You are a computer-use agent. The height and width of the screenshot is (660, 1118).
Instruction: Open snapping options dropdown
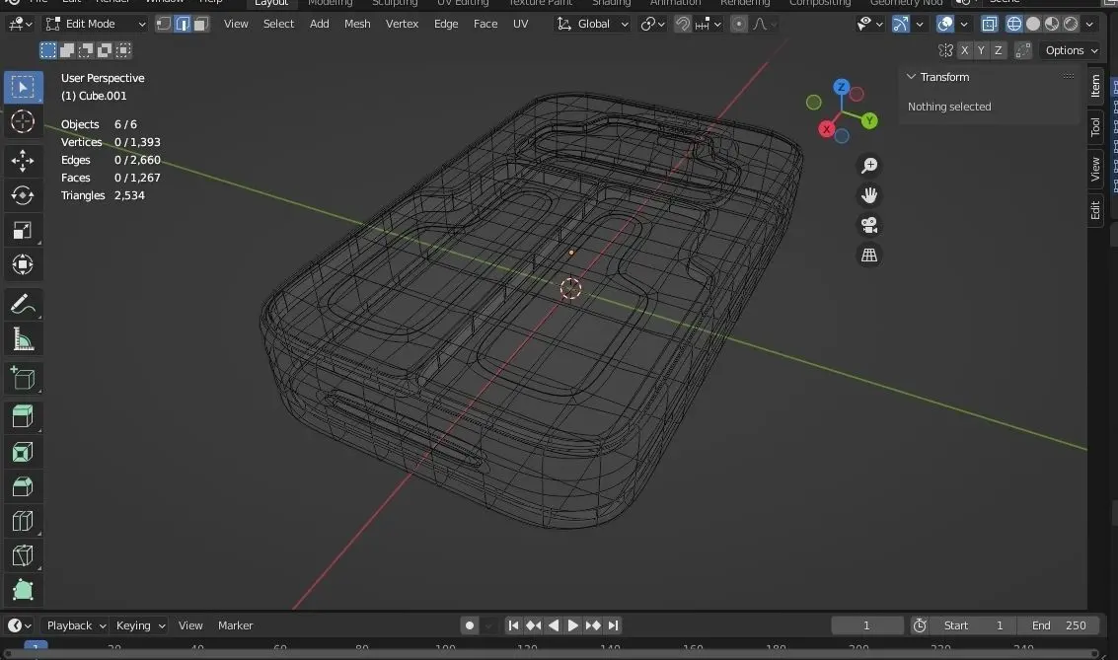[708, 25]
